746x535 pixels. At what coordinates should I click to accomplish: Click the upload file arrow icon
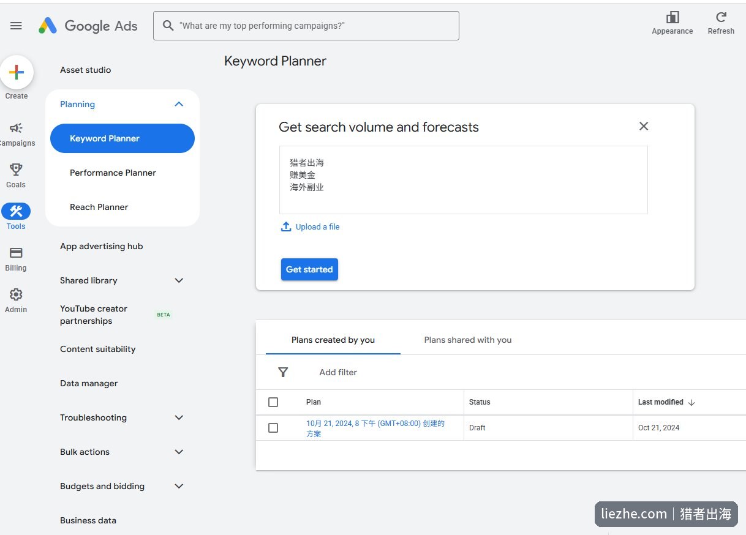(286, 226)
